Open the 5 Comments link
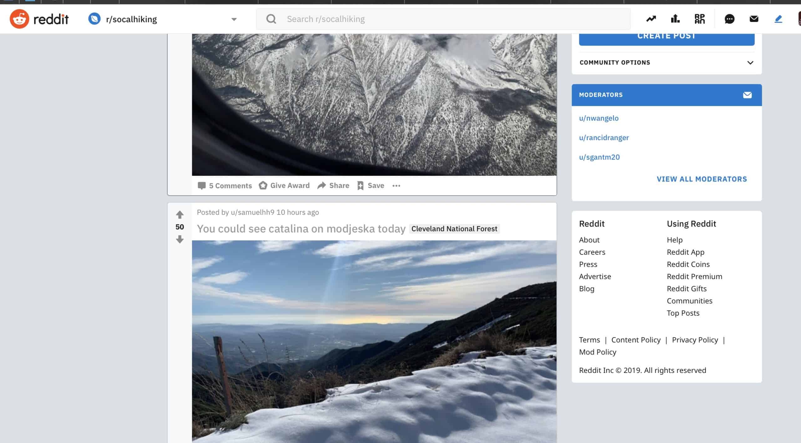This screenshot has height=443, width=801. click(225, 186)
